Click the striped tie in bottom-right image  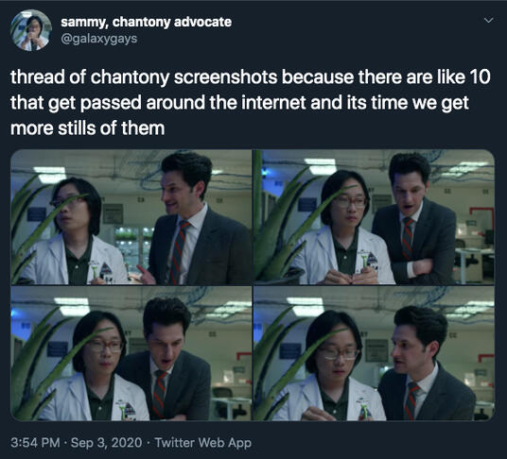[411, 400]
